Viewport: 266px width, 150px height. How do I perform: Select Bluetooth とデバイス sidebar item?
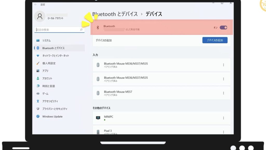59,48
